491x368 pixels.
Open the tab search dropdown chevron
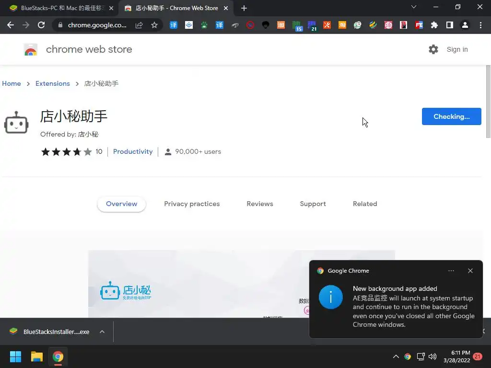tap(414, 7)
